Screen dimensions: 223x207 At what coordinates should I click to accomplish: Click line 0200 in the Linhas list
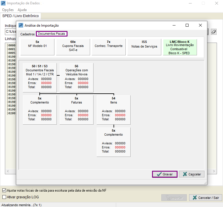tap(12, 113)
